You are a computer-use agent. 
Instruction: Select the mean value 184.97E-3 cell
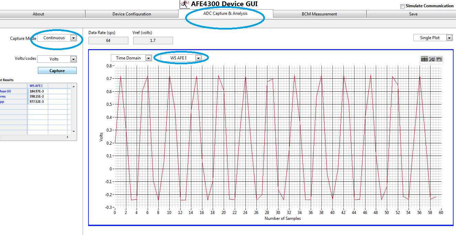pos(38,91)
